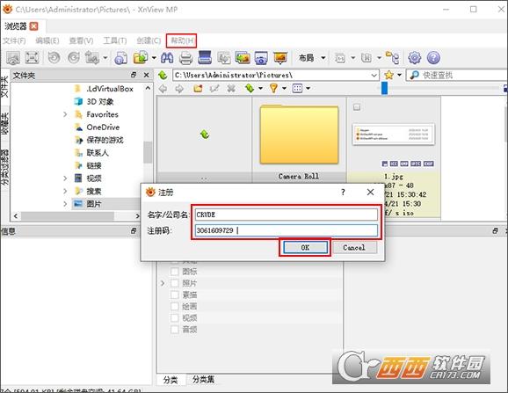This screenshot has width=508, height=393.
Task: Click the green refresh icon in browser toolbar
Action: click(249, 88)
